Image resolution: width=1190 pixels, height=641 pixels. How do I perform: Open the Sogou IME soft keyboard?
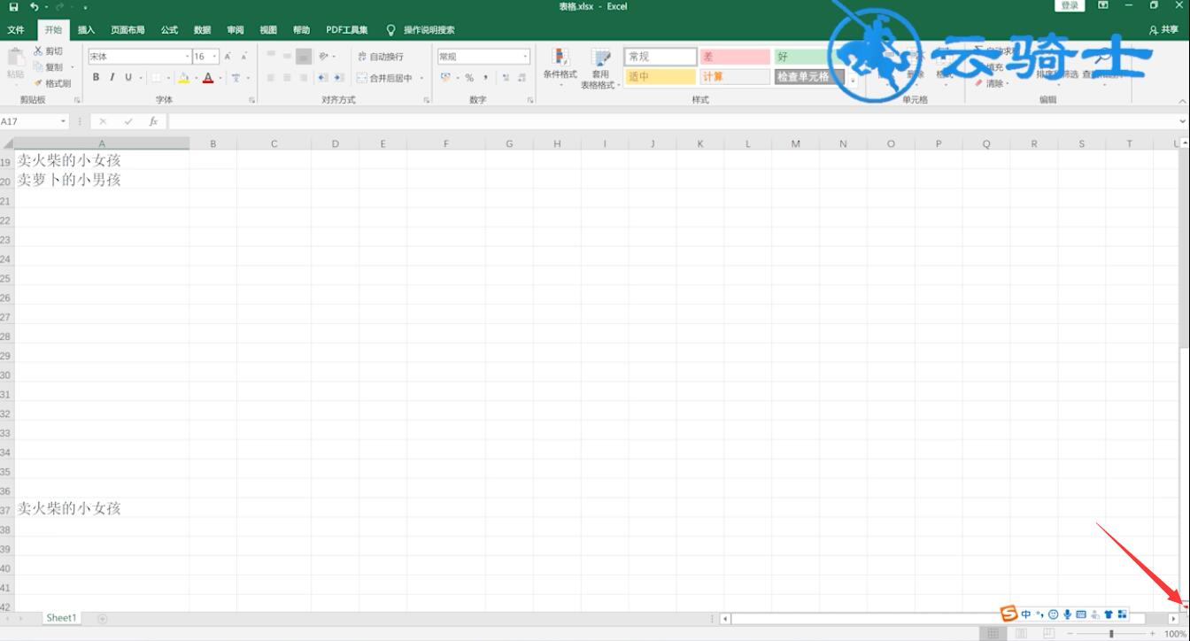[1081, 614]
